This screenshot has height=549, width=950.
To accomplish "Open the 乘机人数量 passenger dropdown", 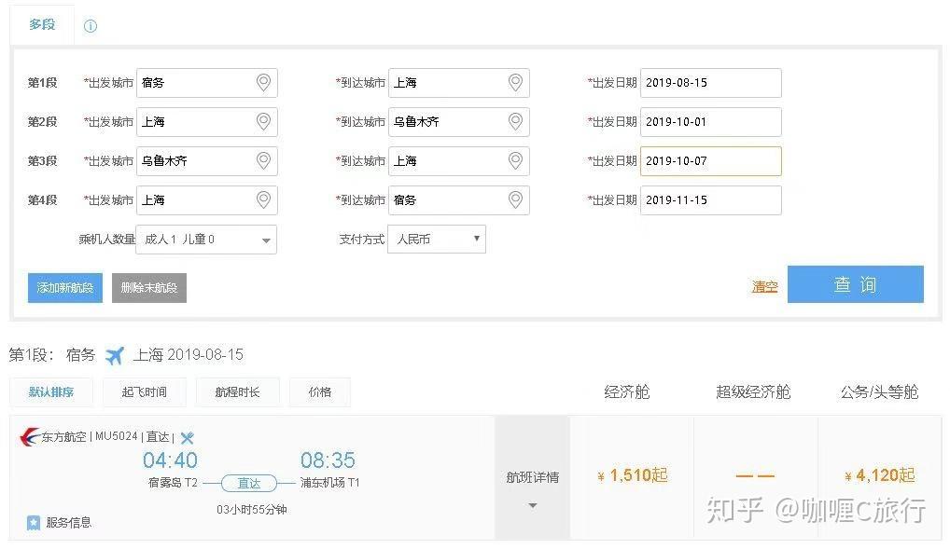I will (x=206, y=240).
